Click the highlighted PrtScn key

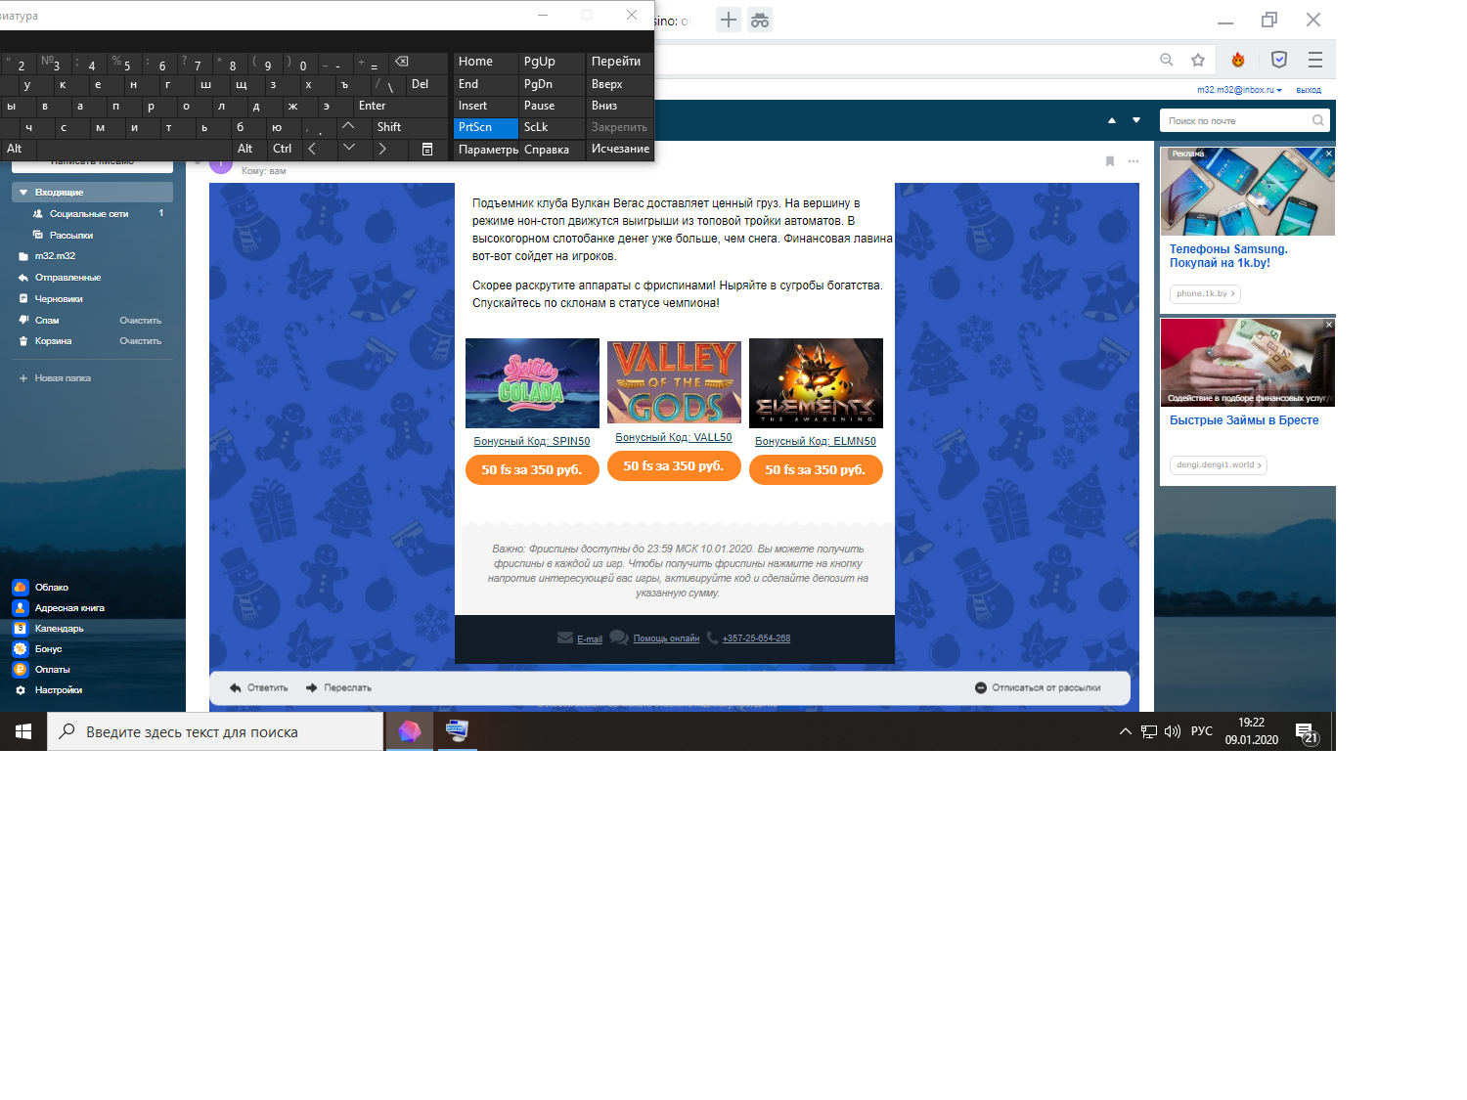click(485, 127)
